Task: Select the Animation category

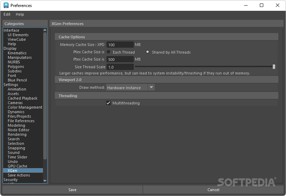Action: click(x=17, y=89)
